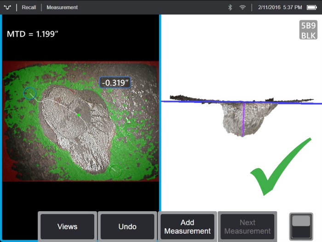Tap the Undo button
The image size is (322, 242).
click(x=127, y=226)
